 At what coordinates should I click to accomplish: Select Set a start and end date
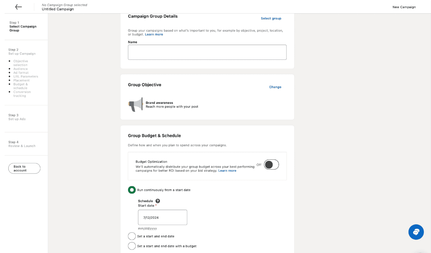tap(132, 236)
